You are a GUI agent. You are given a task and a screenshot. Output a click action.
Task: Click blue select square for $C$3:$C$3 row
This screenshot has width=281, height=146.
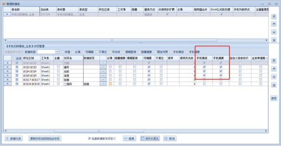[17, 67]
